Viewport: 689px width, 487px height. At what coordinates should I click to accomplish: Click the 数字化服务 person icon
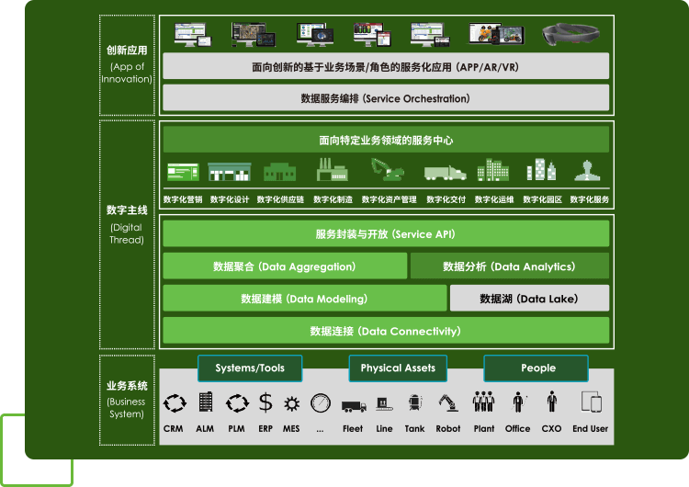point(588,171)
